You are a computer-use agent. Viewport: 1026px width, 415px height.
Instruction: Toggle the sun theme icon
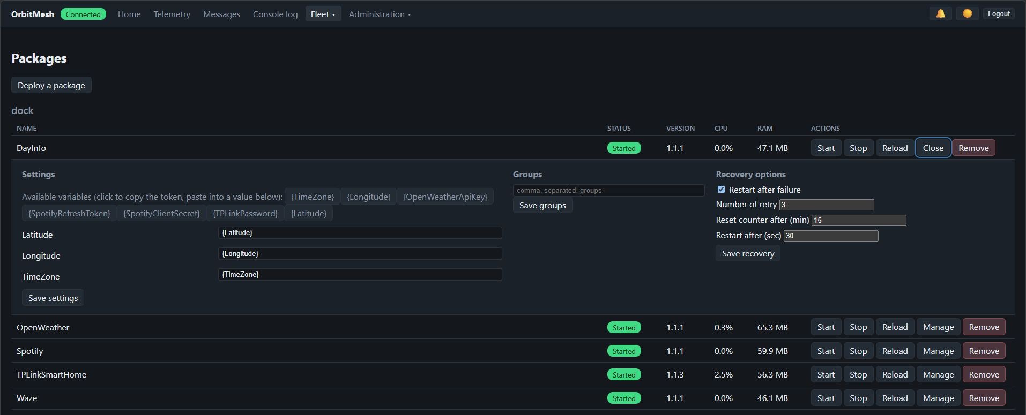967,14
